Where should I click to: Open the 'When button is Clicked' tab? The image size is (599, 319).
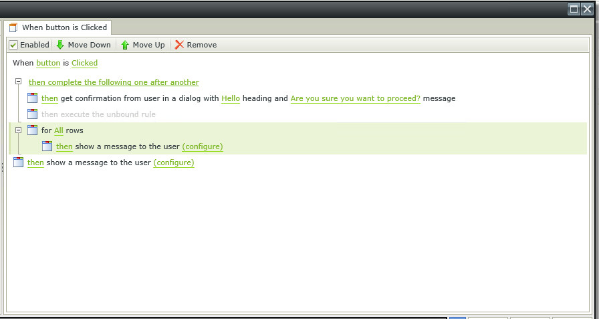58,27
